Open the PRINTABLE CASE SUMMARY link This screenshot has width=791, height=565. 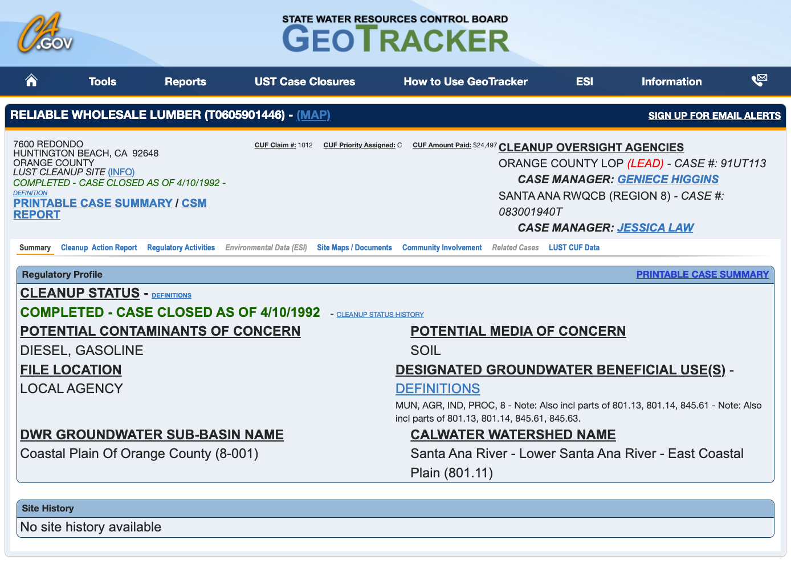tap(93, 203)
